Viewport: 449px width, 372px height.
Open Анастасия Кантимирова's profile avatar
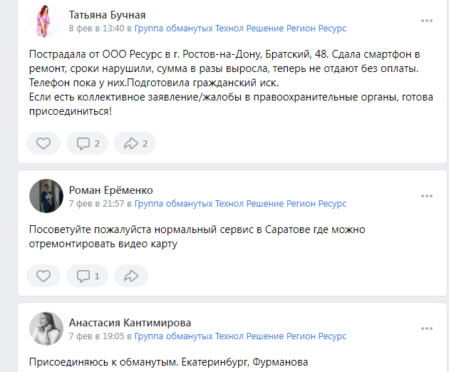point(46,329)
